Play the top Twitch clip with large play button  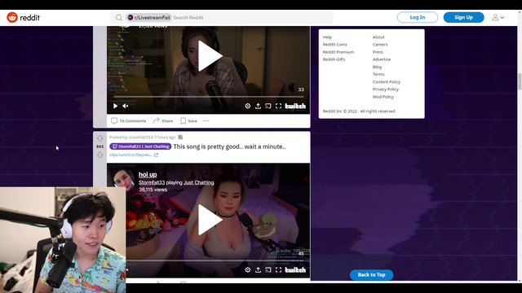point(210,56)
